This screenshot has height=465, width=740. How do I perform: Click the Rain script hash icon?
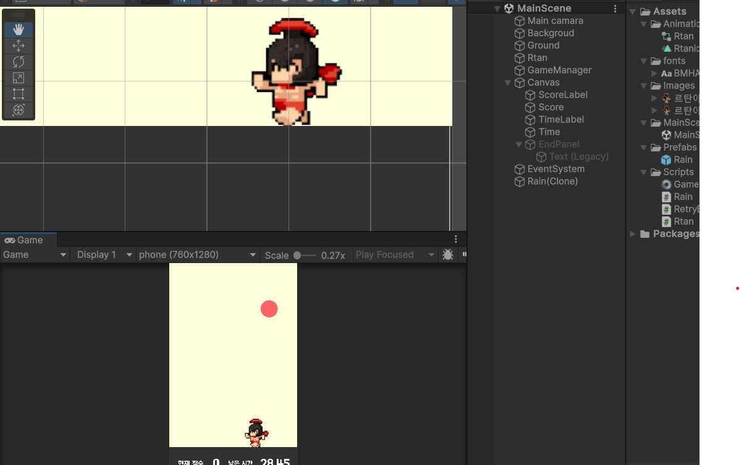click(x=666, y=197)
